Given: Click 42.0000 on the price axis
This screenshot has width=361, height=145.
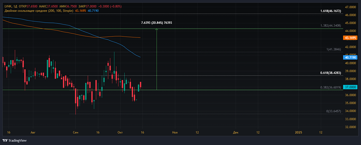Looking at the screenshot, I should click(x=351, y=47).
